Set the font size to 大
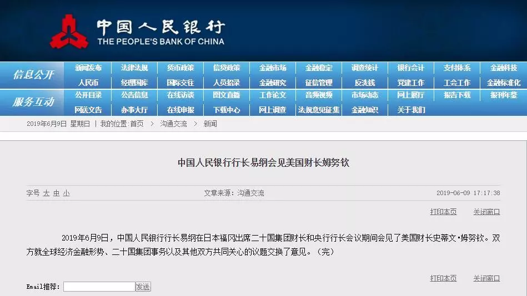This screenshot has height=296, width=527. pyautogui.click(x=47, y=193)
